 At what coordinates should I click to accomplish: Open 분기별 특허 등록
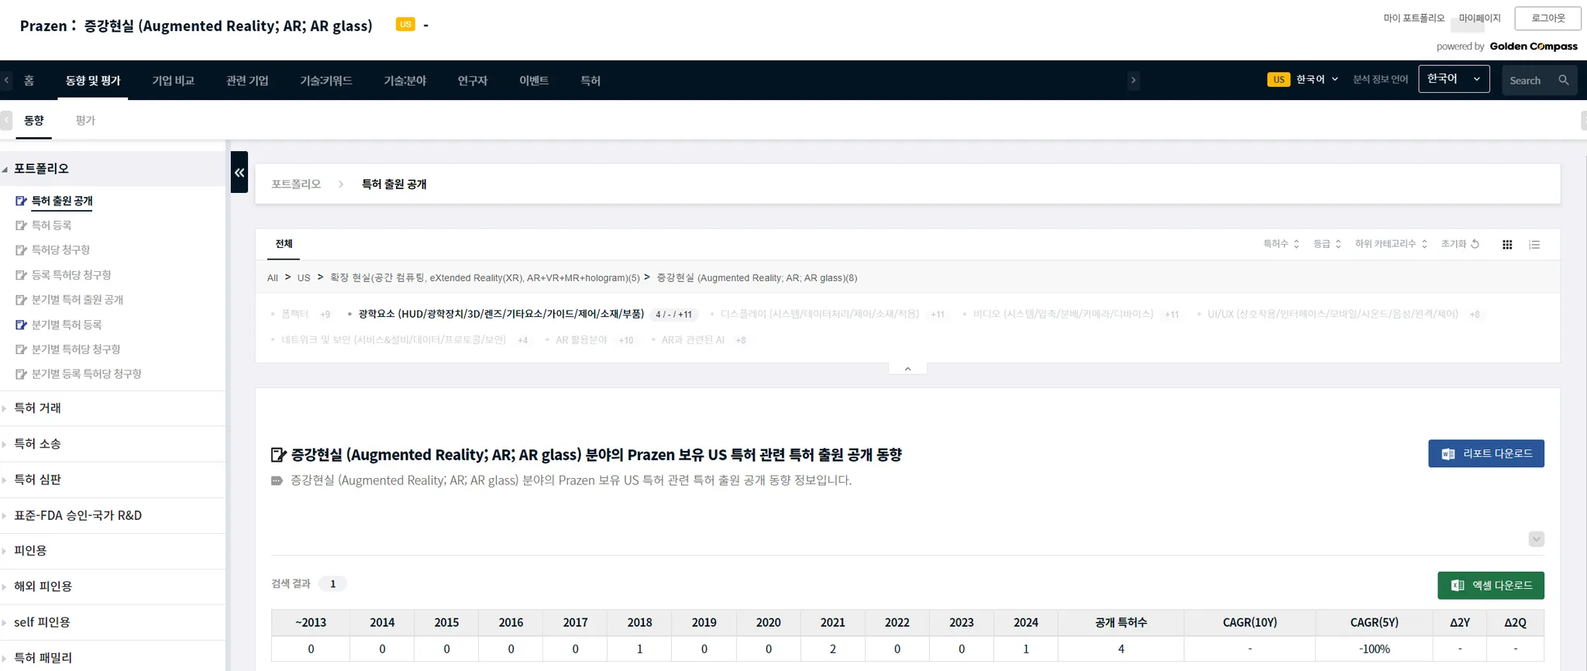pyautogui.click(x=67, y=325)
